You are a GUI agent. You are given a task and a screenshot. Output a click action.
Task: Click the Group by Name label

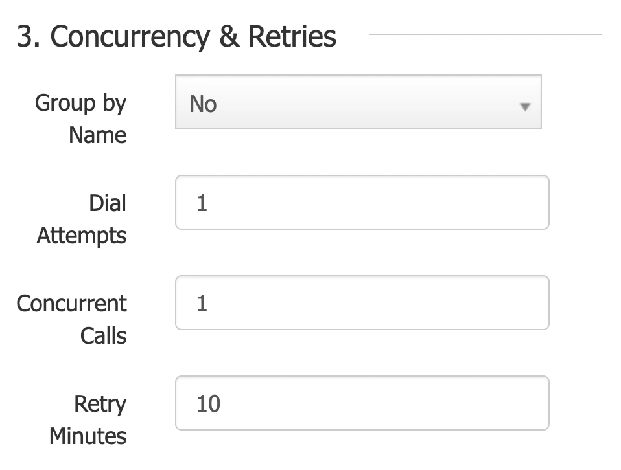tap(80, 118)
